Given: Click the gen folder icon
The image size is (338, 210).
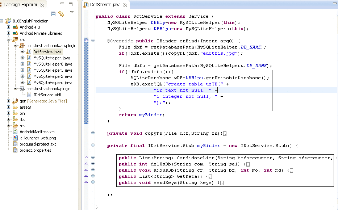Looking at the screenshot, I should click(x=15, y=101).
